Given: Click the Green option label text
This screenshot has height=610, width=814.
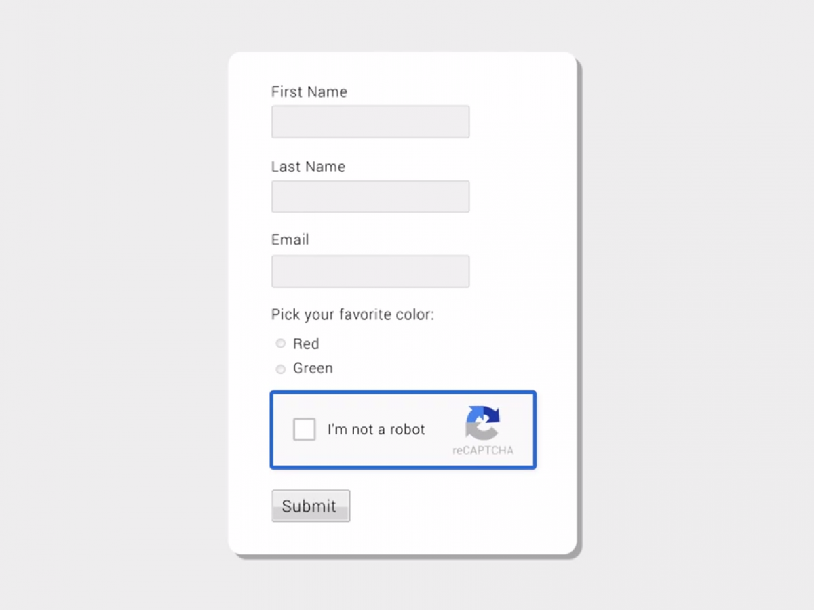Looking at the screenshot, I should (x=313, y=369).
